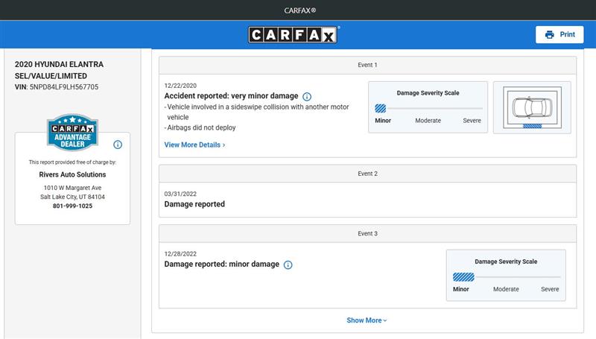Select the Event 2 header
This screenshot has width=596, height=339.
[x=367, y=174]
